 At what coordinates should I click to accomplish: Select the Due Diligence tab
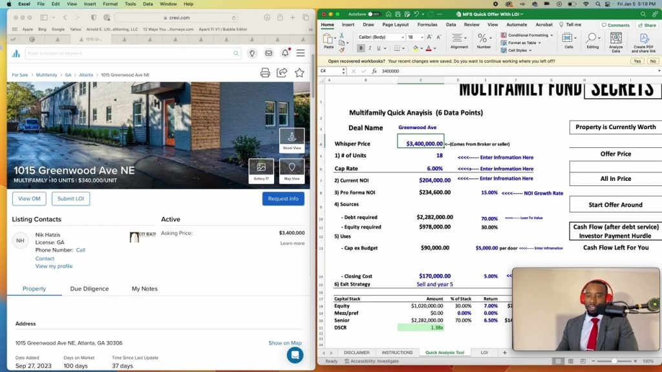click(89, 289)
